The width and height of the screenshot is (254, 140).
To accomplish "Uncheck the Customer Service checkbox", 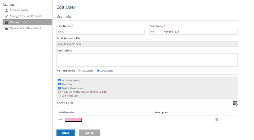I will click(60, 80).
